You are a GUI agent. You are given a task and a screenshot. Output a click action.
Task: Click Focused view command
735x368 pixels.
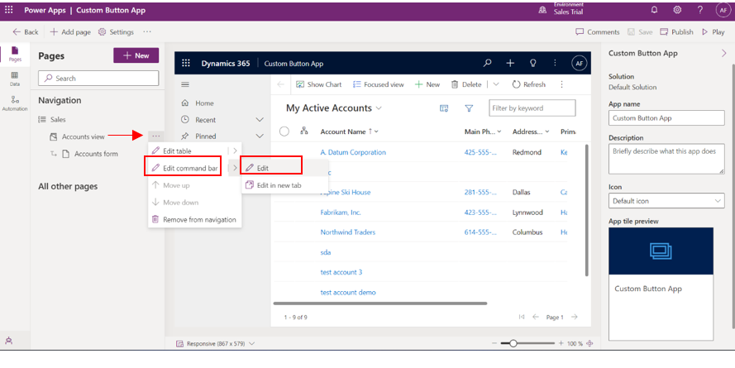coord(378,84)
